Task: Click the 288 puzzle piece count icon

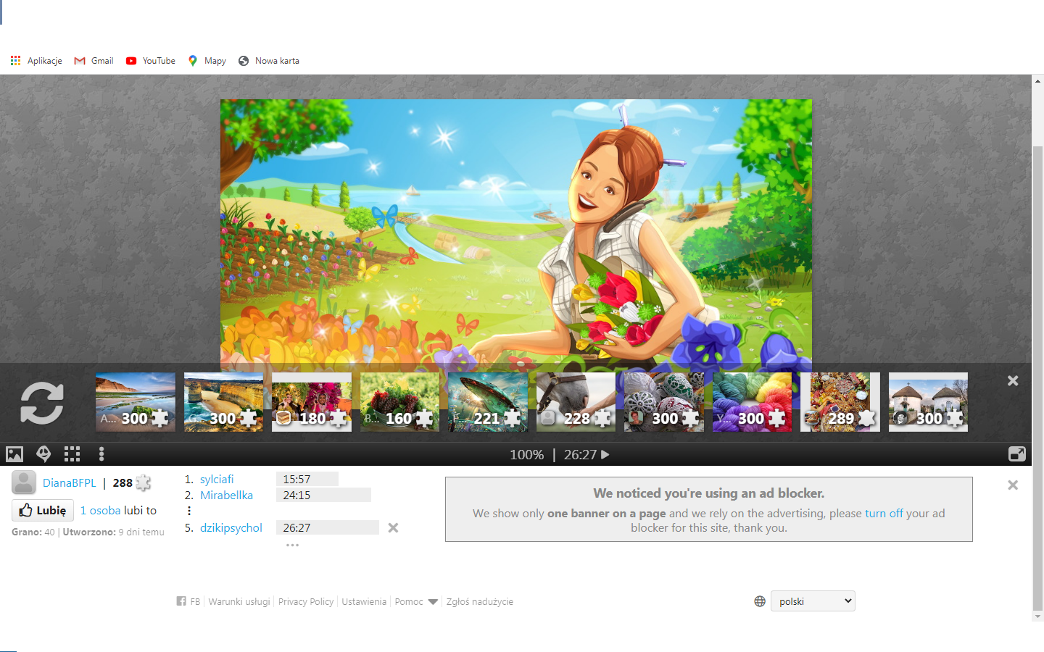Action: (144, 482)
